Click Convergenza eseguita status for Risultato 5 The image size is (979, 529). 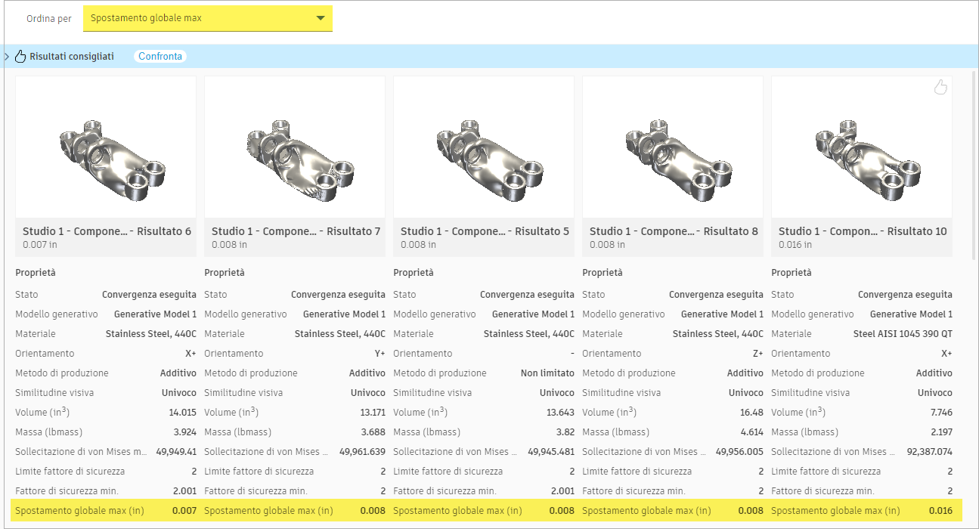tap(528, 294)
